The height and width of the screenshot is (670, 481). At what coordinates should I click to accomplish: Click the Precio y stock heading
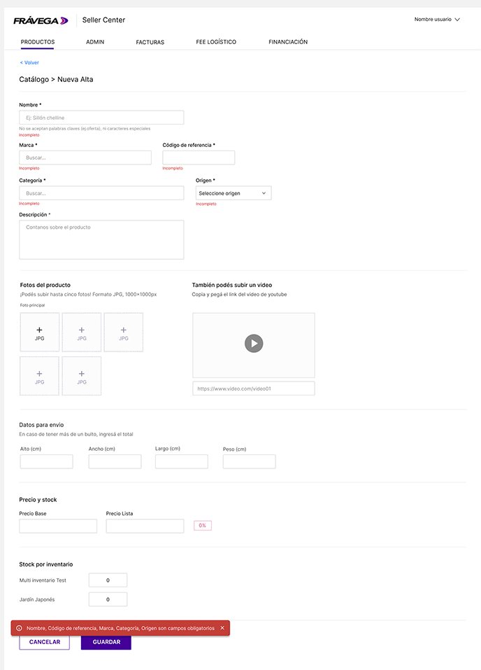(x=38, y=499)
